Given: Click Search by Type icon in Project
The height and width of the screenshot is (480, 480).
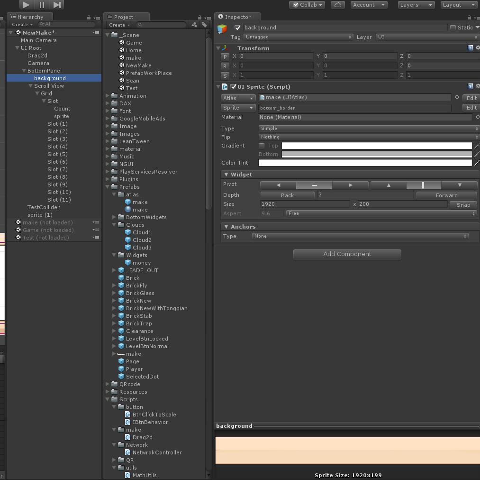Looking at the screenshot, I should (194, 25).
